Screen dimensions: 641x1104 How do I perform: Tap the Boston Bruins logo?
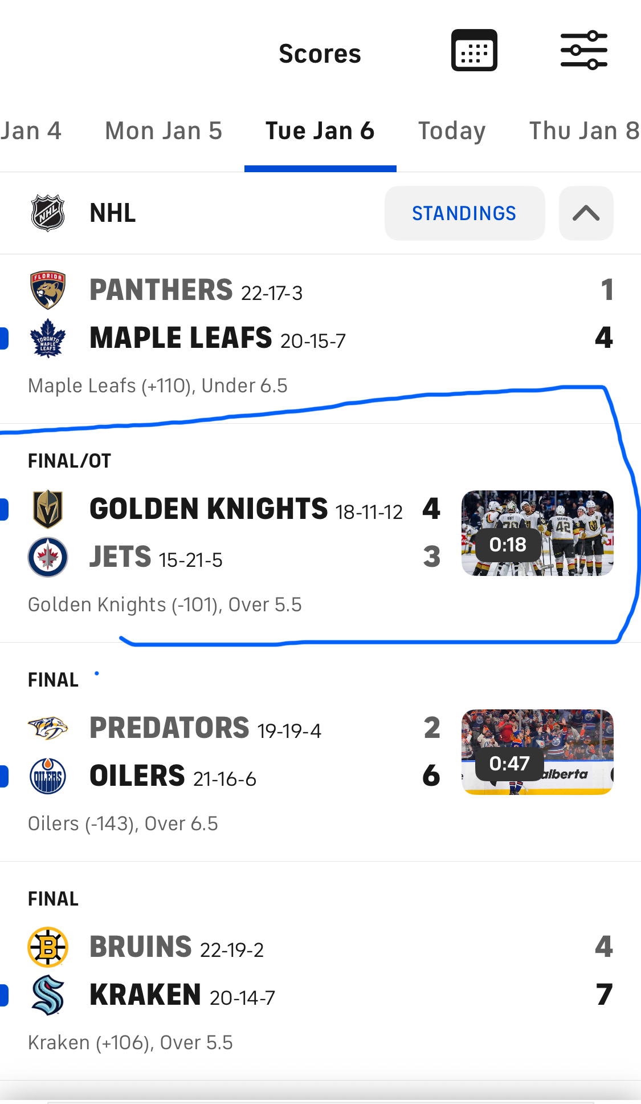48,947
